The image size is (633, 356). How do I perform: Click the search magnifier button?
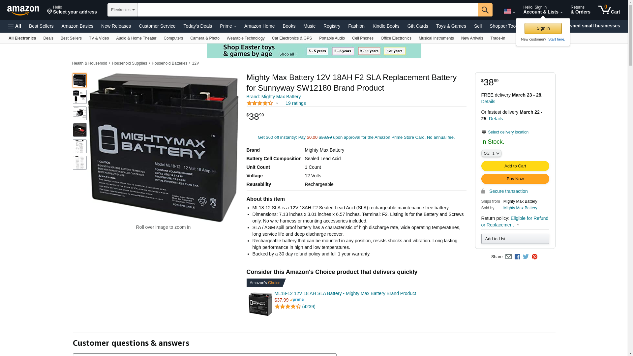(485, 10)
